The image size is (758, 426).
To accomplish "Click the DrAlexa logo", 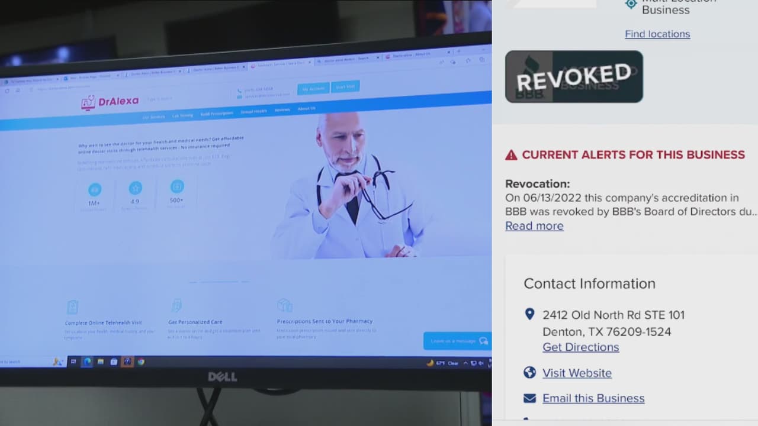I will 110,102.
